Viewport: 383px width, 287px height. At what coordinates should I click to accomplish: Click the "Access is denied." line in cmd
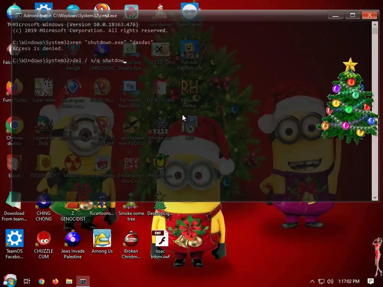click(x=38, y=48)
